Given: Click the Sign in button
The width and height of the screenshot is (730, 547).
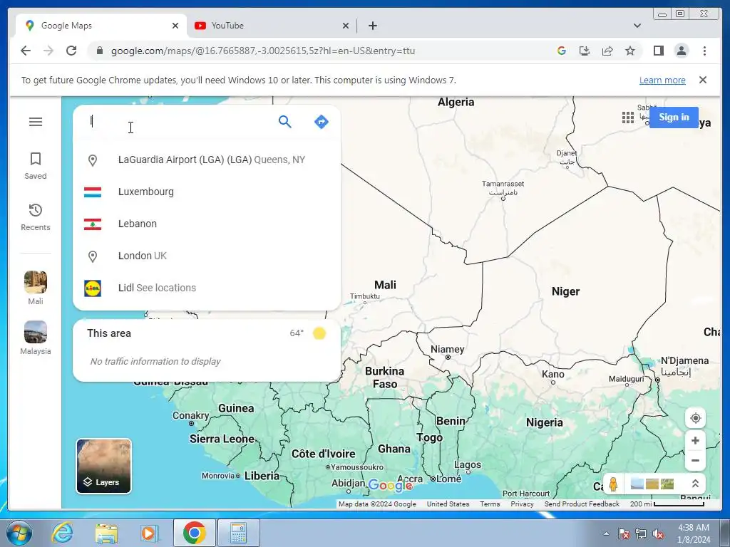Looking at the screenshot, I should coord(674,118).
